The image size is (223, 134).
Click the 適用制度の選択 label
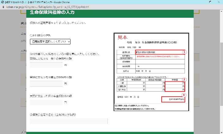pos(40,35)
